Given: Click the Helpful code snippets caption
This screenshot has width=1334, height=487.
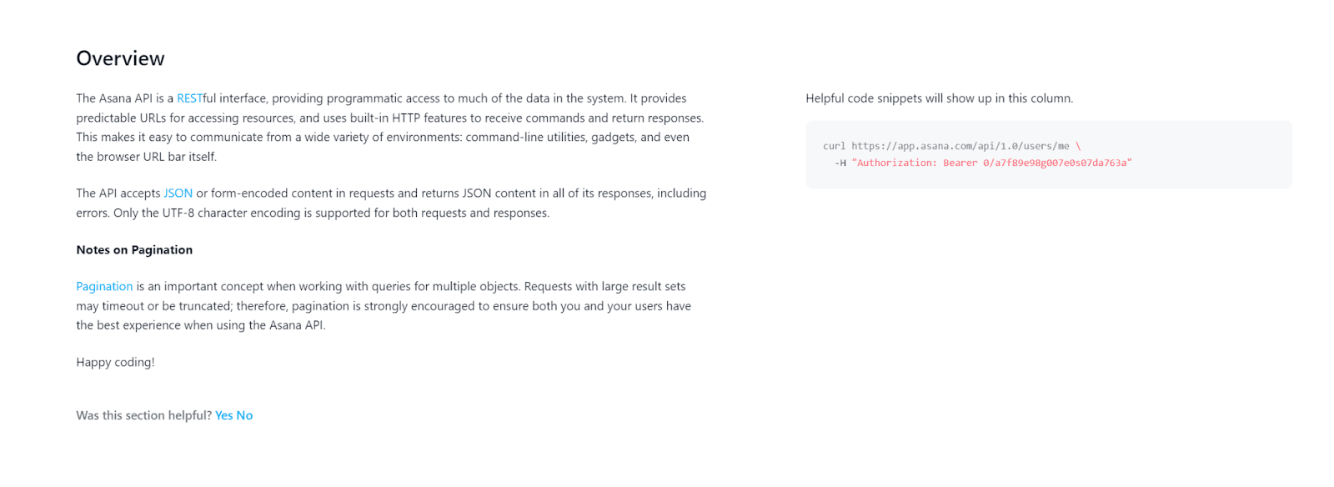Looking at the screenshot, I should pyautogui.click(x=939, y=98).
